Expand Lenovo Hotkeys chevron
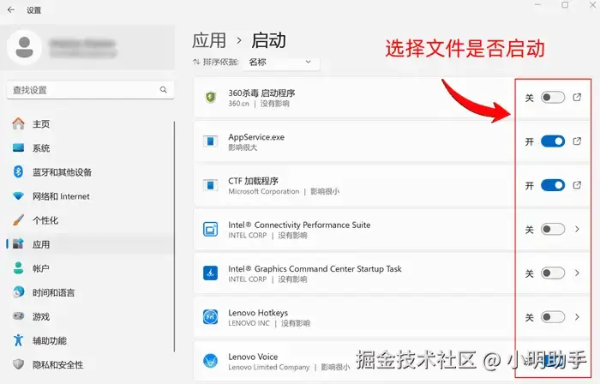Viewport: 600px width, 384px height. click(577, 317)
